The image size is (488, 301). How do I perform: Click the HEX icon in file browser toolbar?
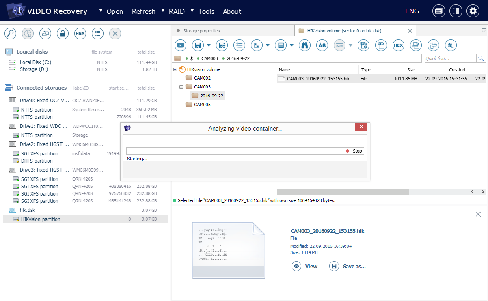click(398, 45)
